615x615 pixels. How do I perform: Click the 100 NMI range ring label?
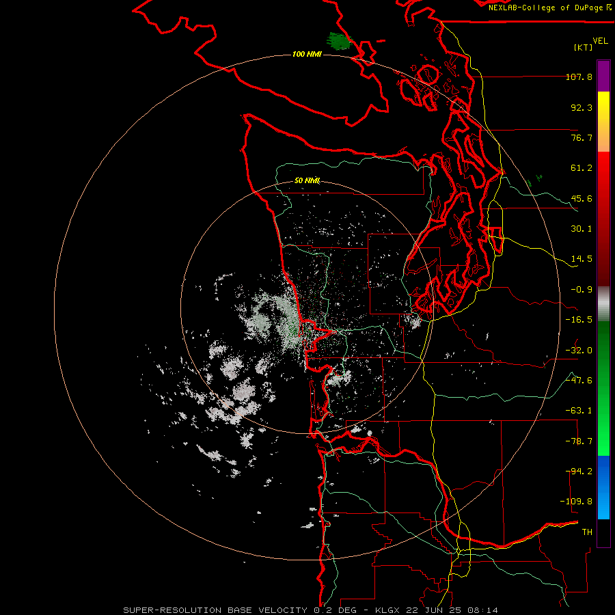pyautogui.click(x=307, y=54)
